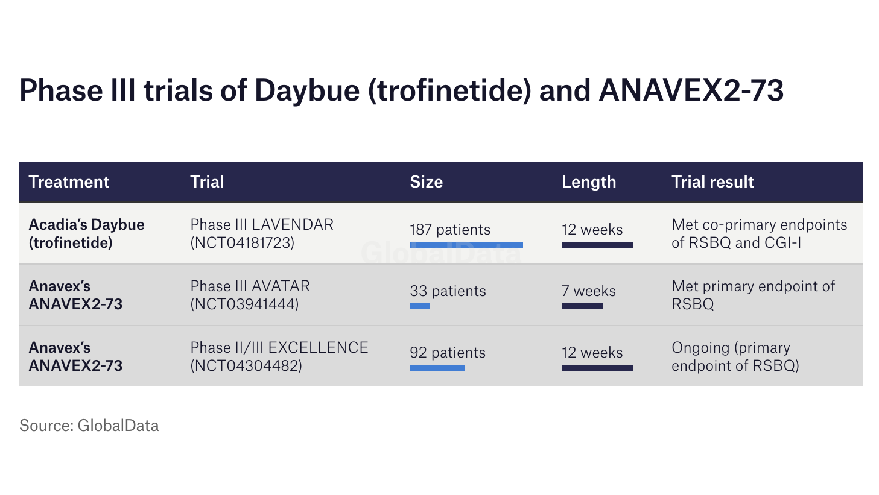Click the Trial column header
This screenshot has height=495, width=879.
(x=207, y=182)
